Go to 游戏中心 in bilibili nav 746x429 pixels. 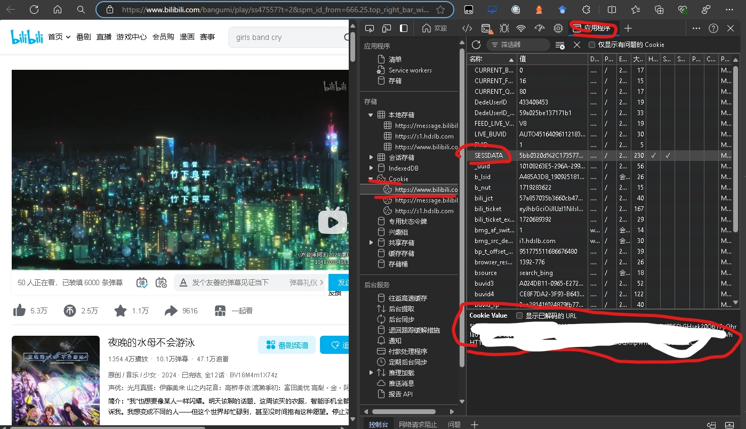(132, 37)
